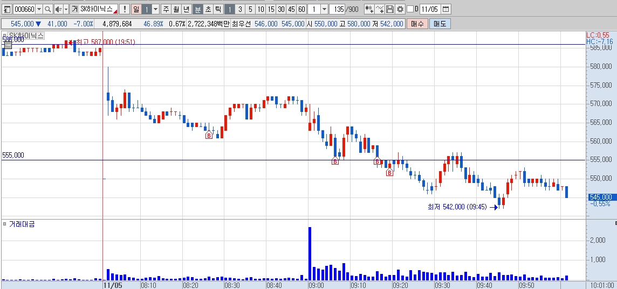Viewport: 617px width, 289px height.
Task: Click the save chart floppy disk icon
Action: click(x=389, y=9)
